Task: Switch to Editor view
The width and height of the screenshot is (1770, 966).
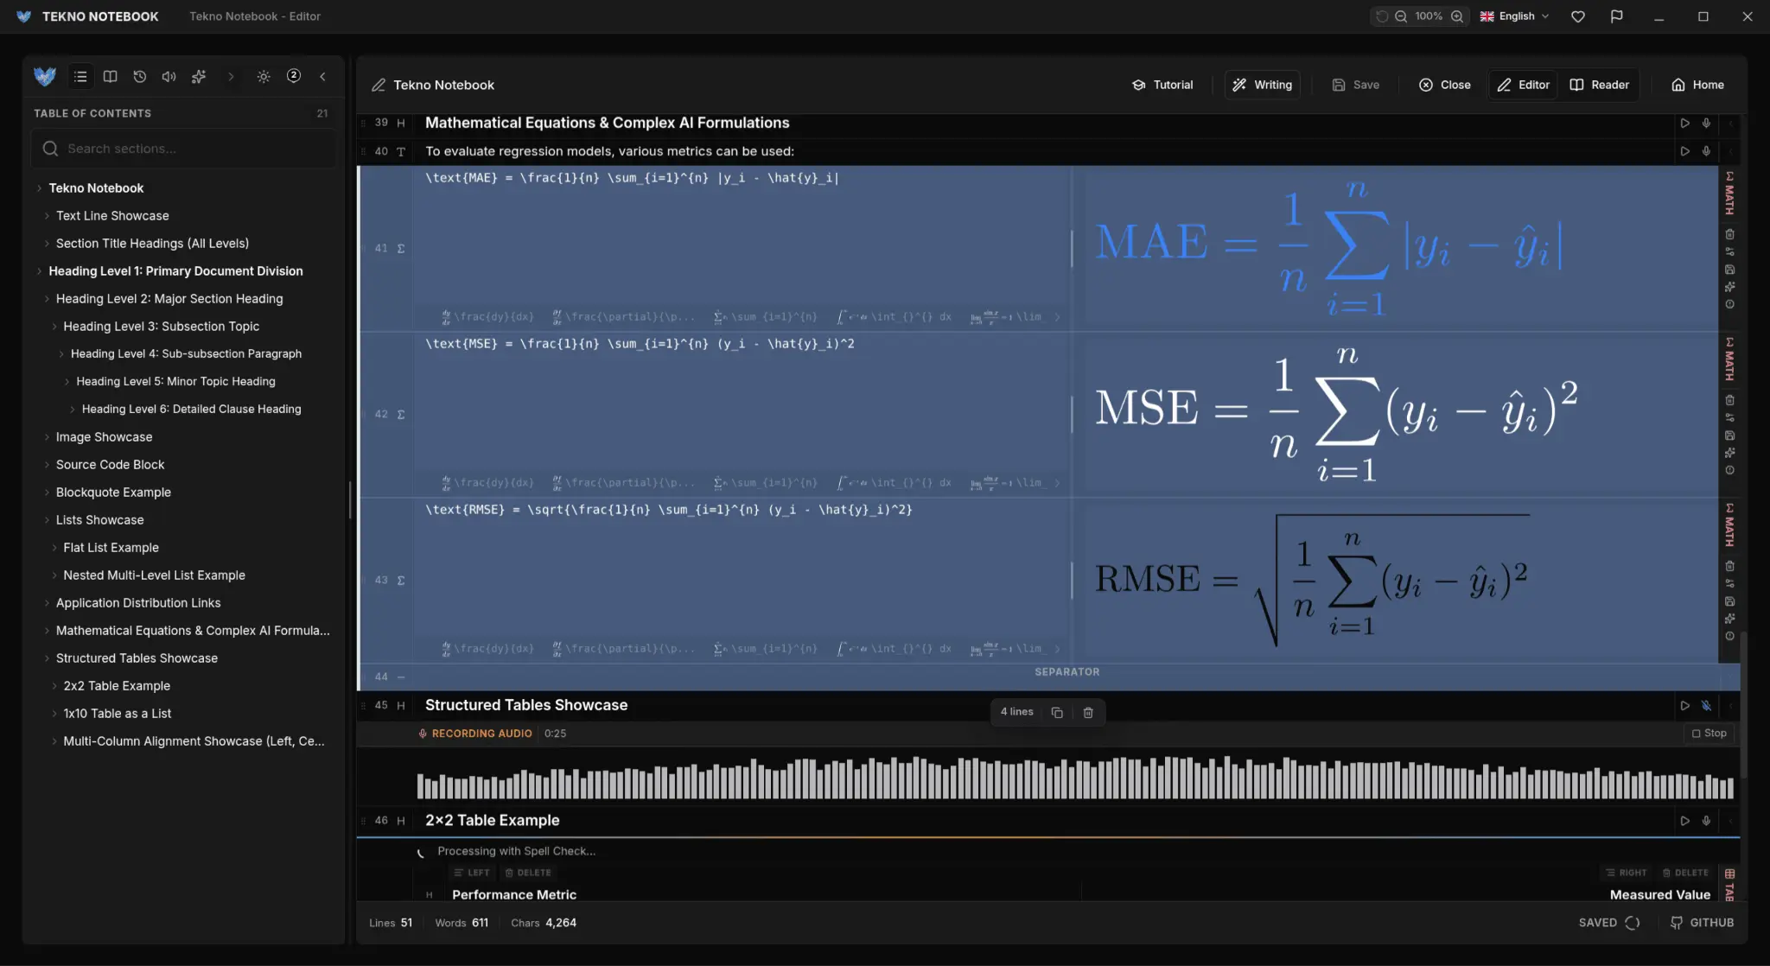Action: point(1523,85)
